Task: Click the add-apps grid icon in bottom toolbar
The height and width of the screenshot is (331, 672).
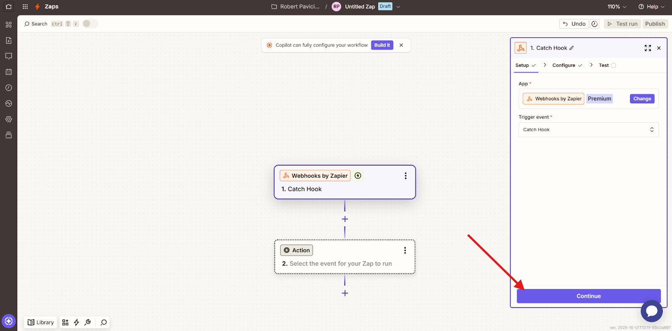Action: point(65,322)
